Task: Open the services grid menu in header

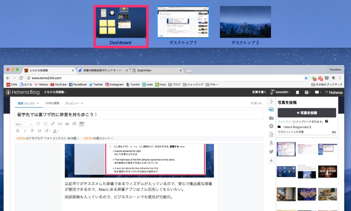Action: 307,92
